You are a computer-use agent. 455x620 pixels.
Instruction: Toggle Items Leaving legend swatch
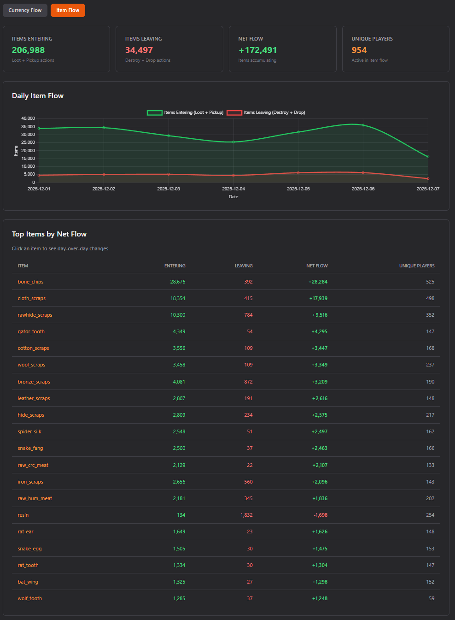[x=234, y=112]
